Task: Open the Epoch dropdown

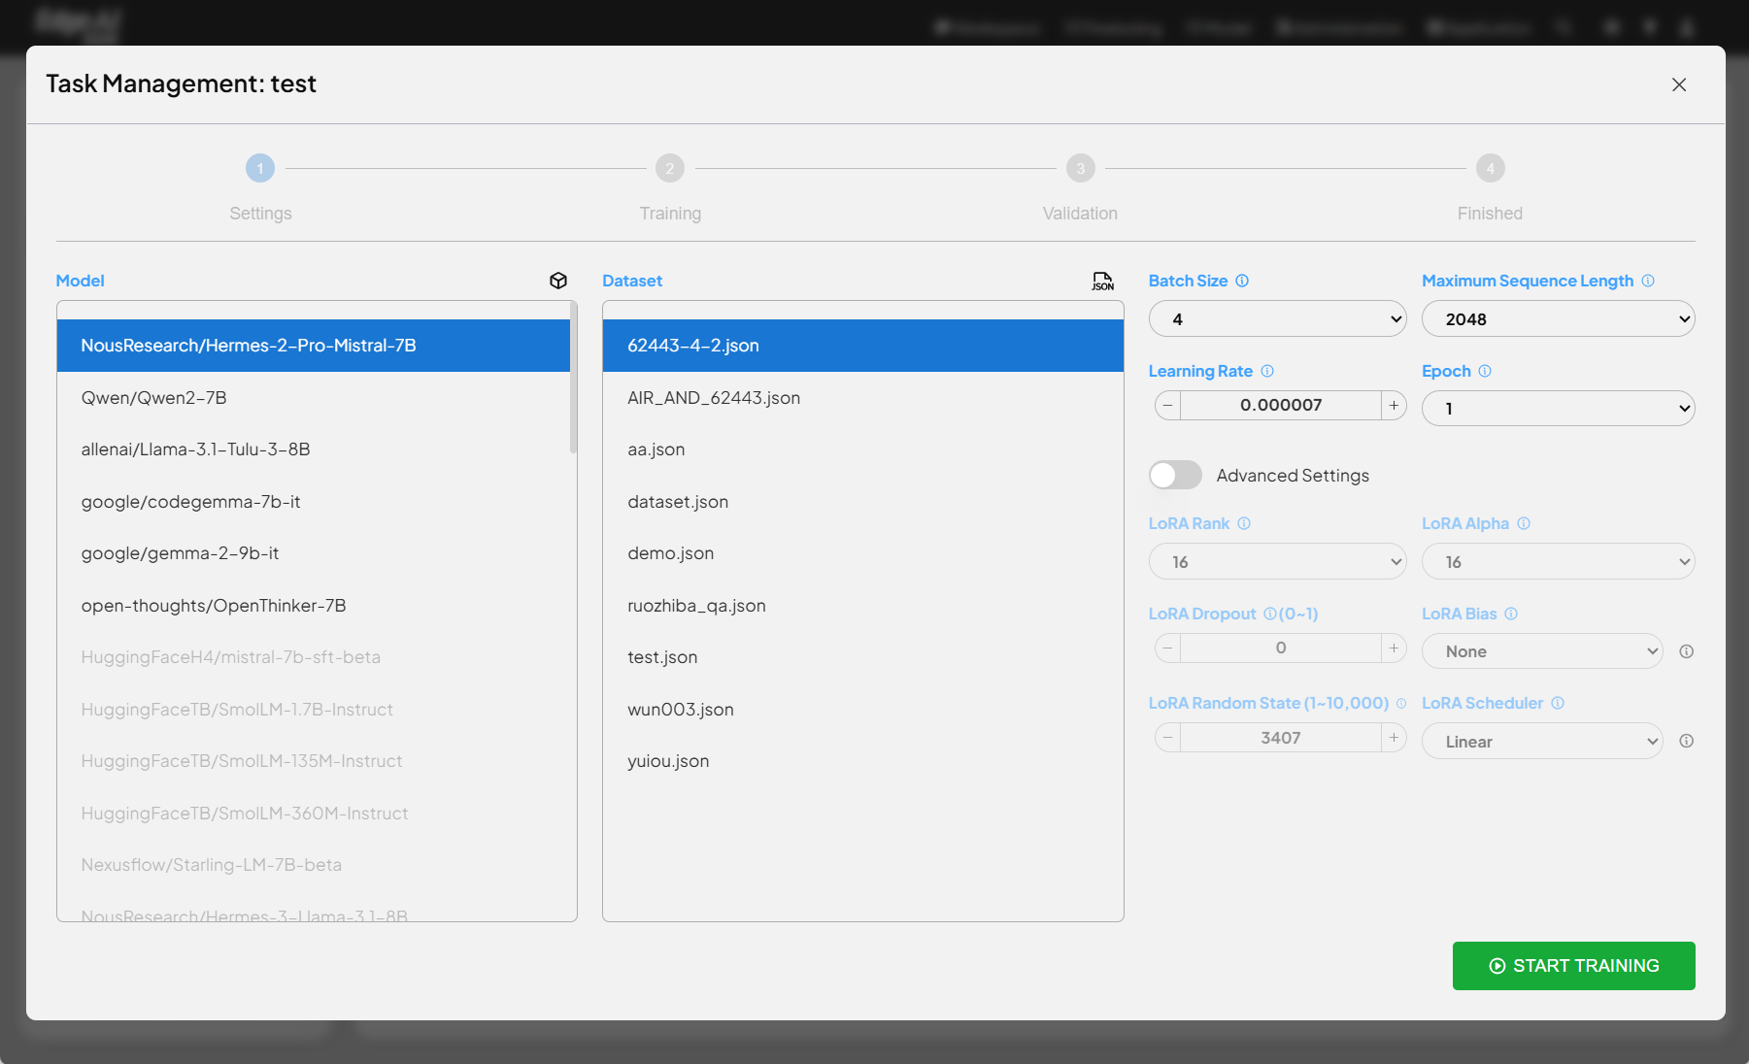Action: point(1558,408)
